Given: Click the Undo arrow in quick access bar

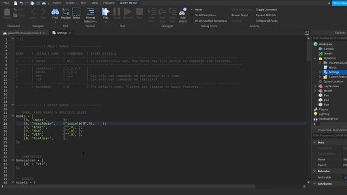Looking at the screenshot, I should coord(21,3).
